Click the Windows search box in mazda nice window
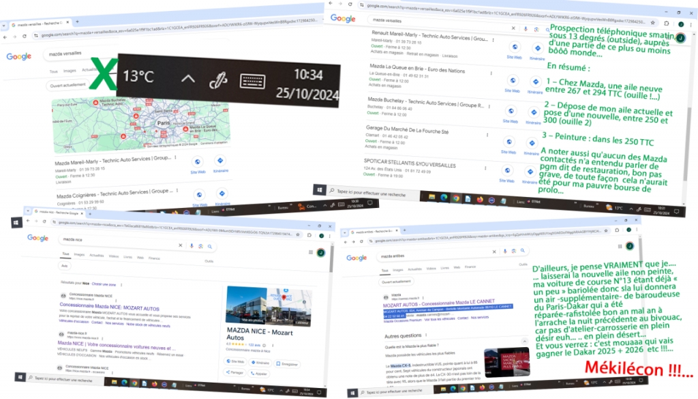The image size is (698, 399). (x=64, y=379)
